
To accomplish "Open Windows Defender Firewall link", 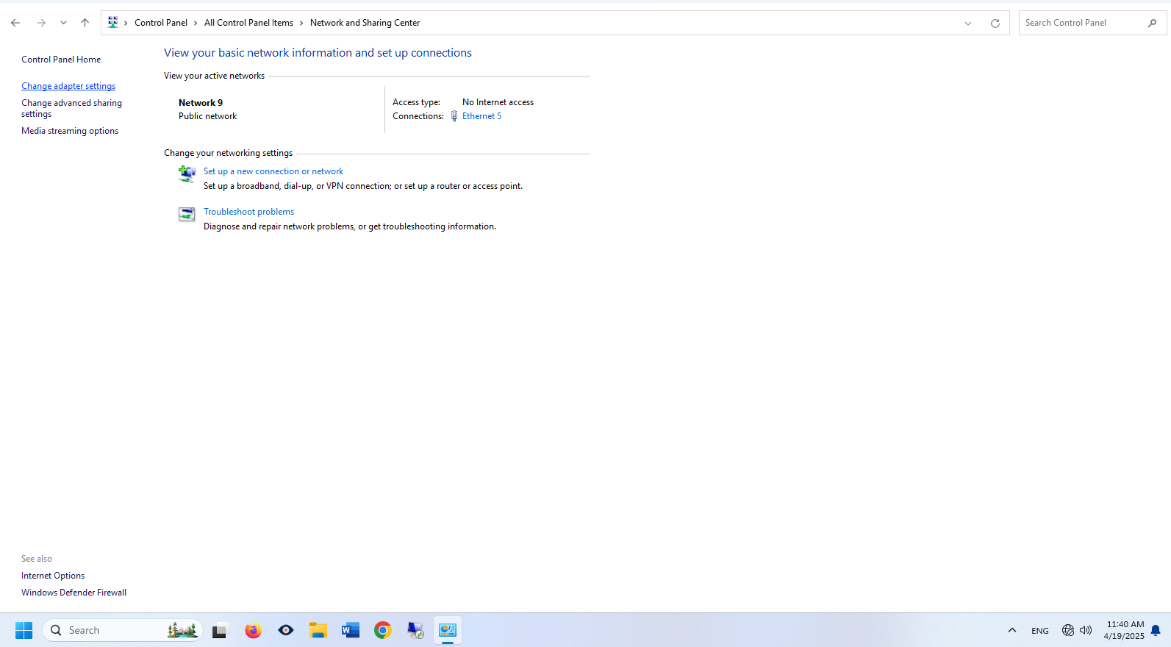I will 74,593.
